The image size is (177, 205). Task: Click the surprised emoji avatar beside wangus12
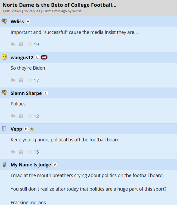[x=4, y=57]
